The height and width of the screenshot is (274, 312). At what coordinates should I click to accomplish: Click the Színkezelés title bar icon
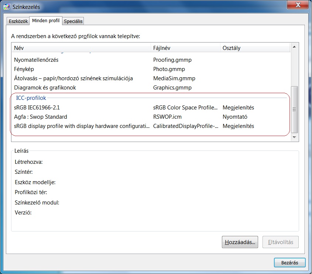(7, 7)
